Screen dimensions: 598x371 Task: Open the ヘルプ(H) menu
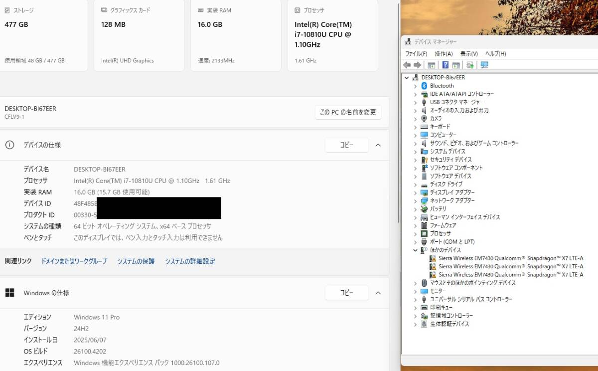click(x=496, y=54)
